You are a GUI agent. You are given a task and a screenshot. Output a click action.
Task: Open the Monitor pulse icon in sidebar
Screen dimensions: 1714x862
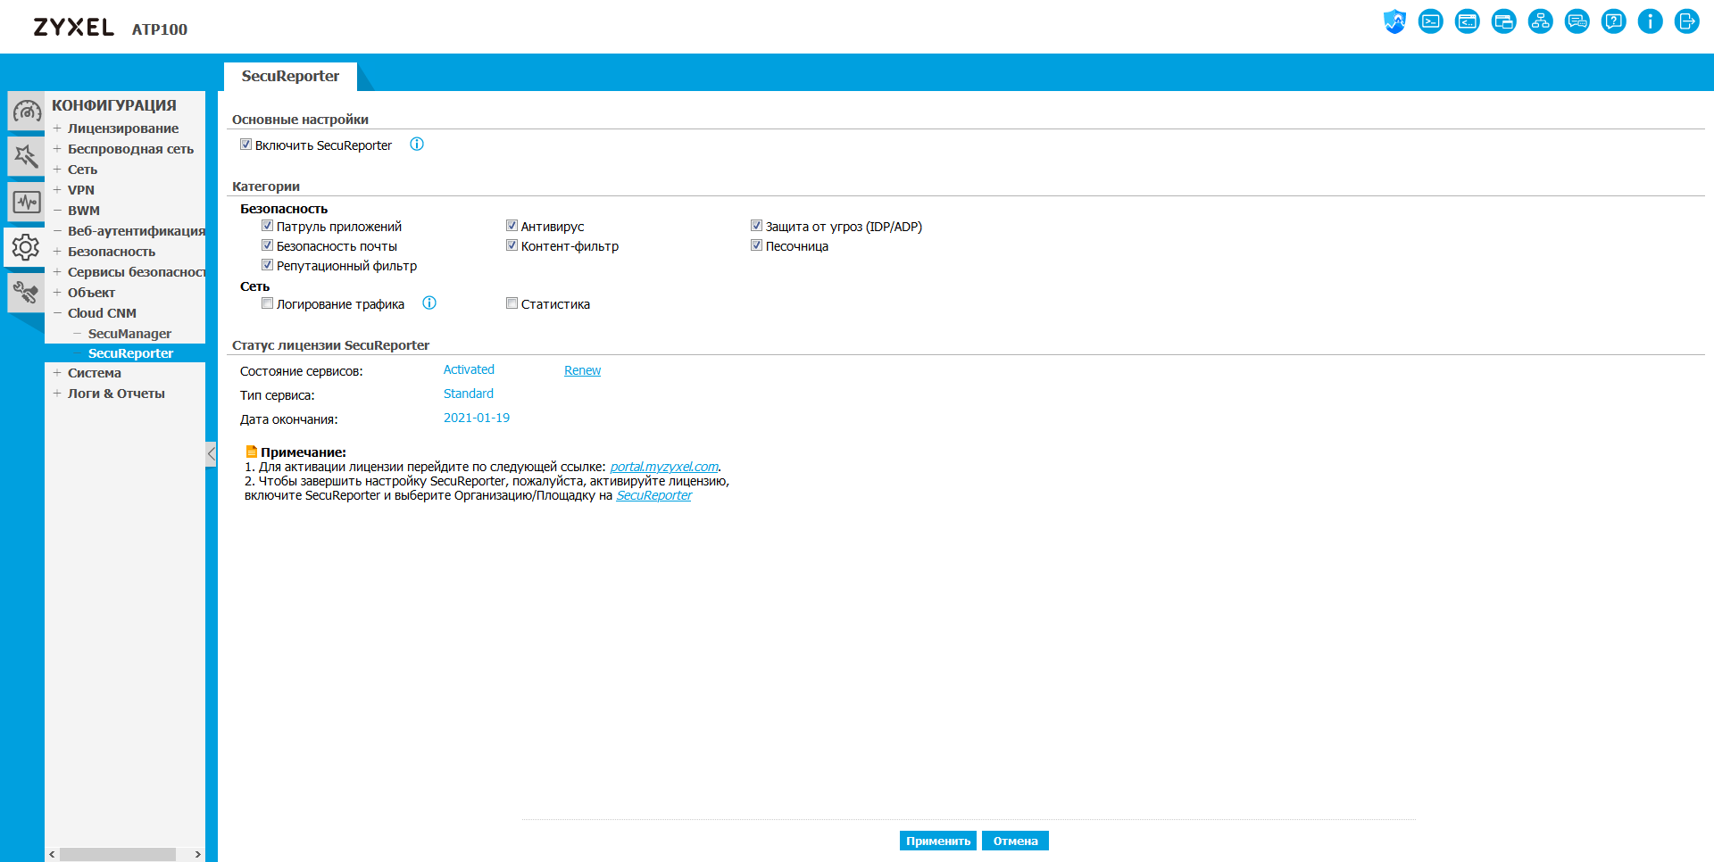26,202
